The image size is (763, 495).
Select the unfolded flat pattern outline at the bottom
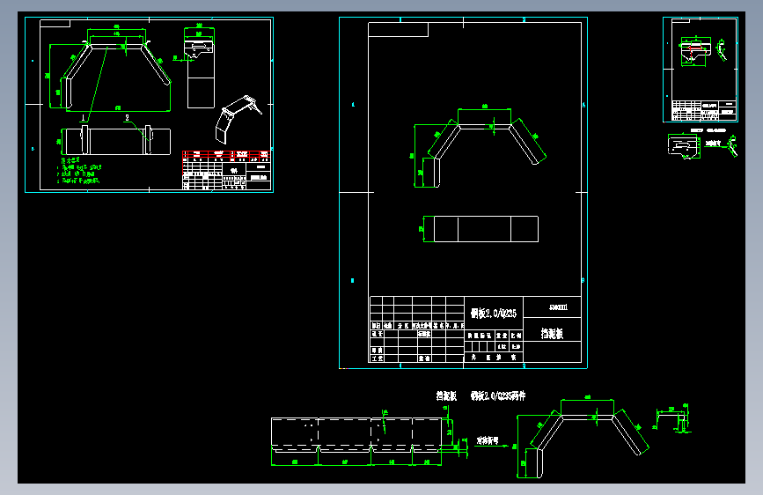356,435
